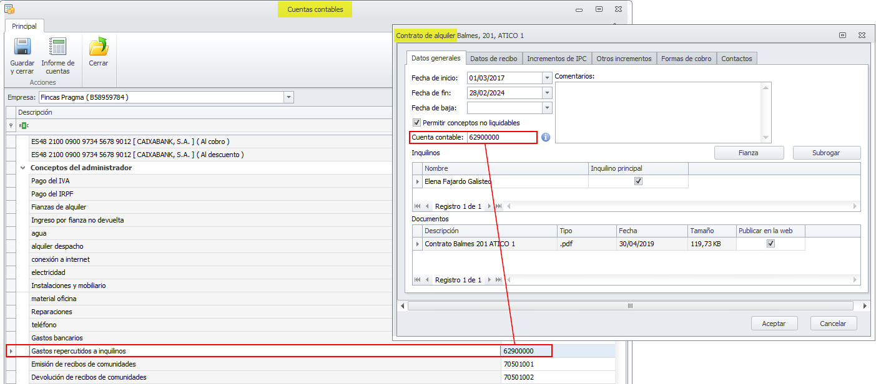
Task: Click Nombre column header in Inquilinos
Action: pyautogui.click(x=506, y=168)
